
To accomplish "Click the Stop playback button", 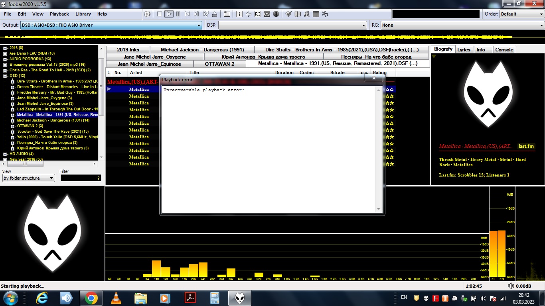I will [x=160, y=14].
